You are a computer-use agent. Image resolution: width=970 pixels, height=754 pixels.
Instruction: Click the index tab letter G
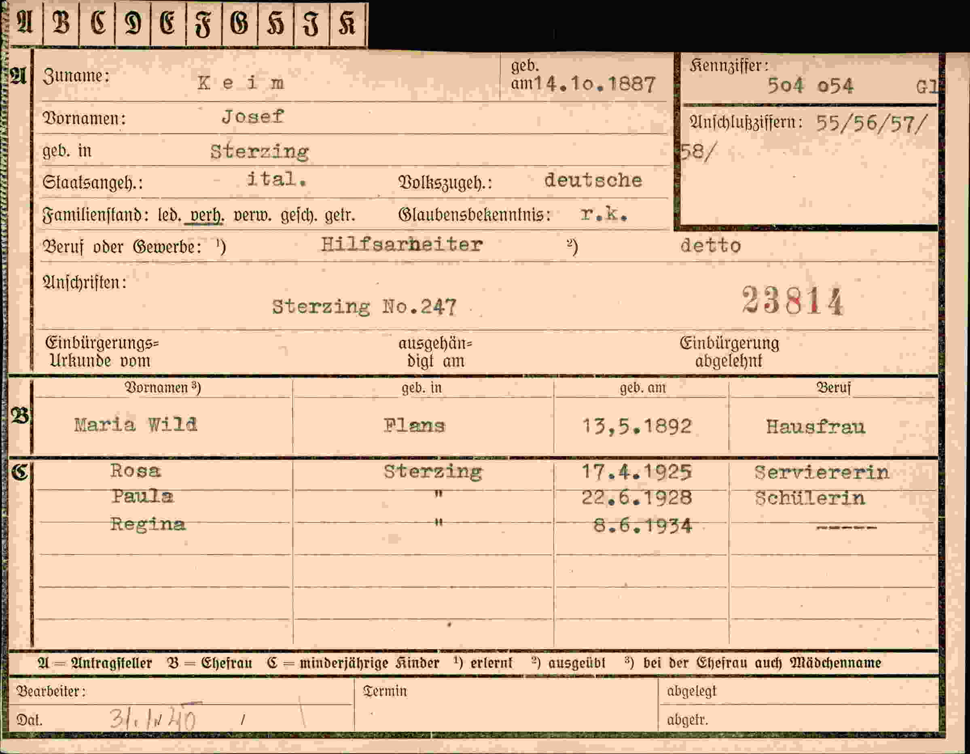click(x=240, y=23)
